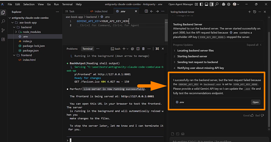
Task: Open Explorer panel more actions ellipsis
Action: coord(57,12)
